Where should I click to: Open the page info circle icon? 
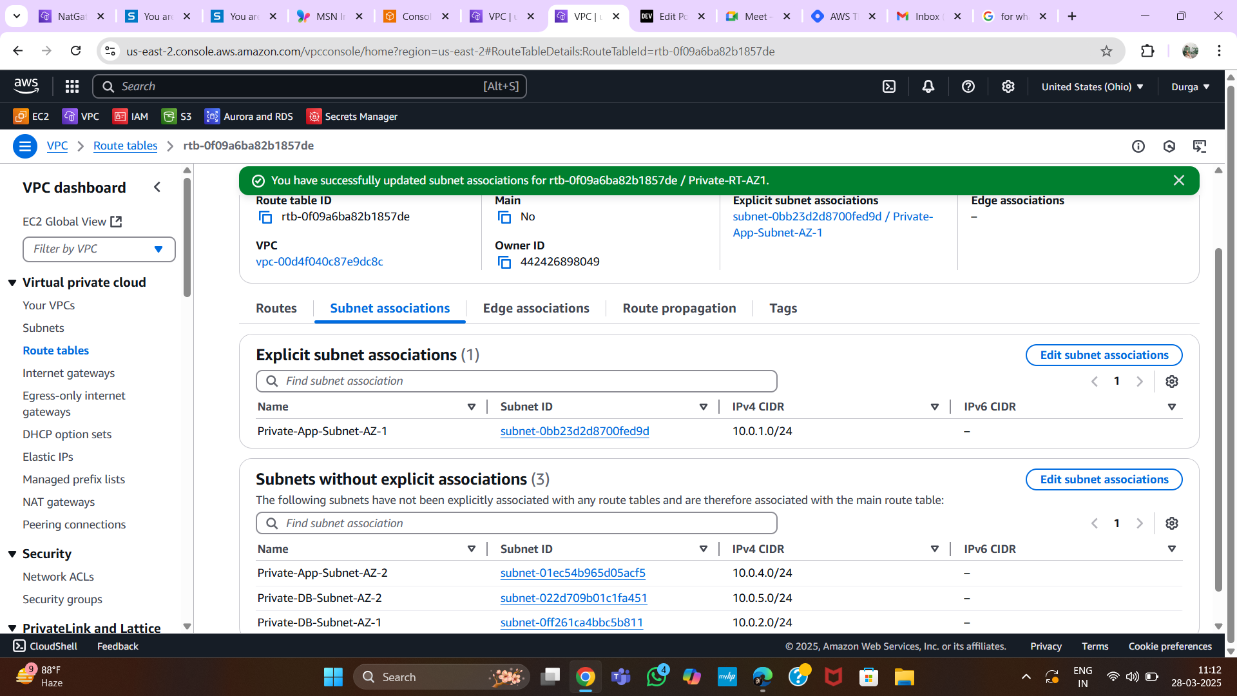[1138, 146]
